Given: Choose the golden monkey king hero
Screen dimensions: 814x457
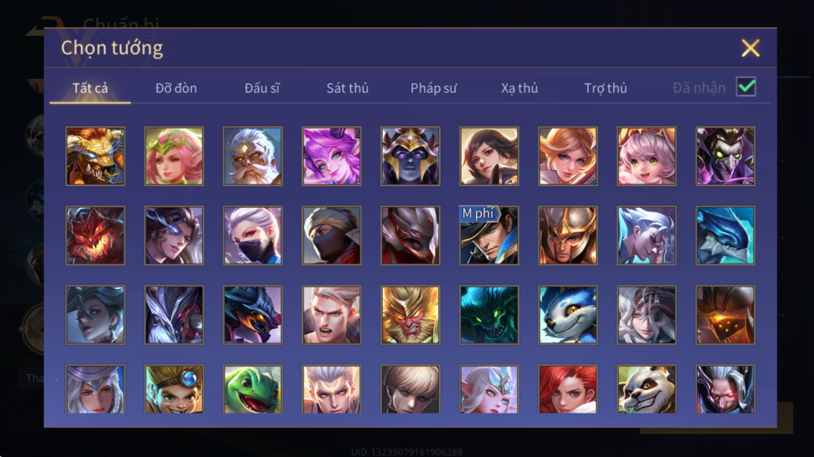Looking at the screenshot, I should pyautogui.click(x=410, y=315).
